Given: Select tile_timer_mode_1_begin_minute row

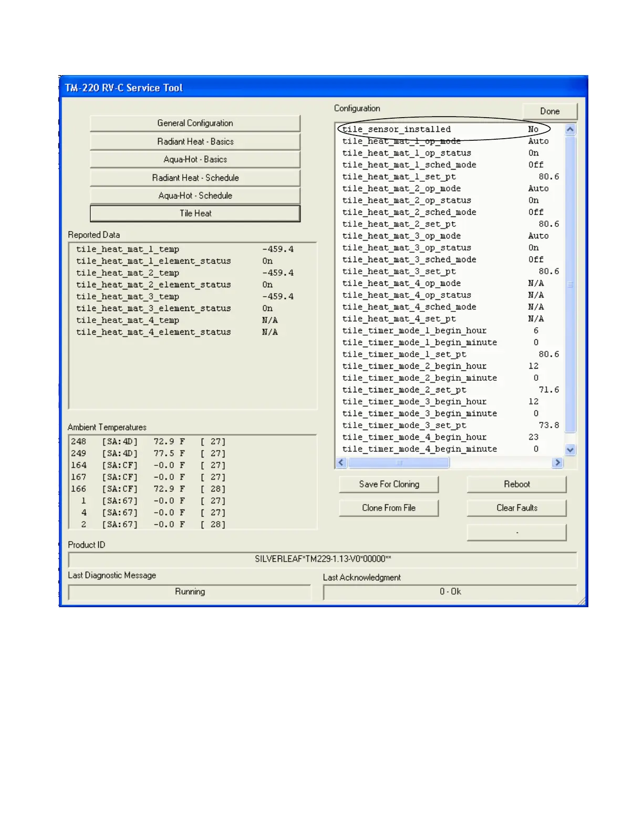Looking at the screenshot, I should pos(450,342).
